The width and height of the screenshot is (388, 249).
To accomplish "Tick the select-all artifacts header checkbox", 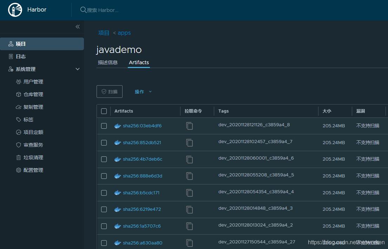I will [x=104, y=111].
